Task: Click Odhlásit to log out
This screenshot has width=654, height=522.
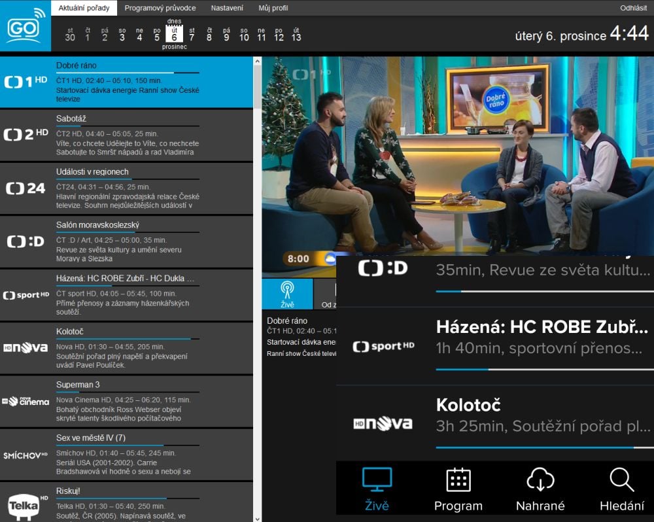Action: [x=632, y=7]
